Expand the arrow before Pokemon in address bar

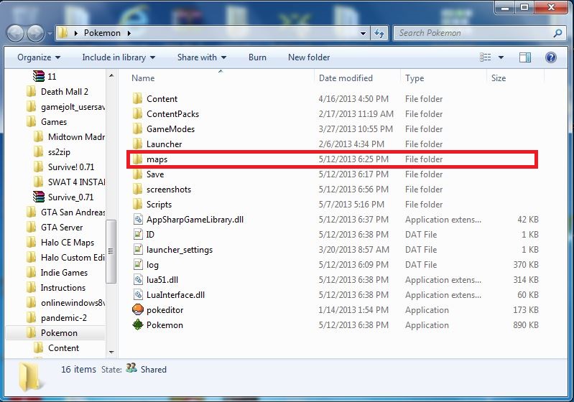tap(75, 33)
